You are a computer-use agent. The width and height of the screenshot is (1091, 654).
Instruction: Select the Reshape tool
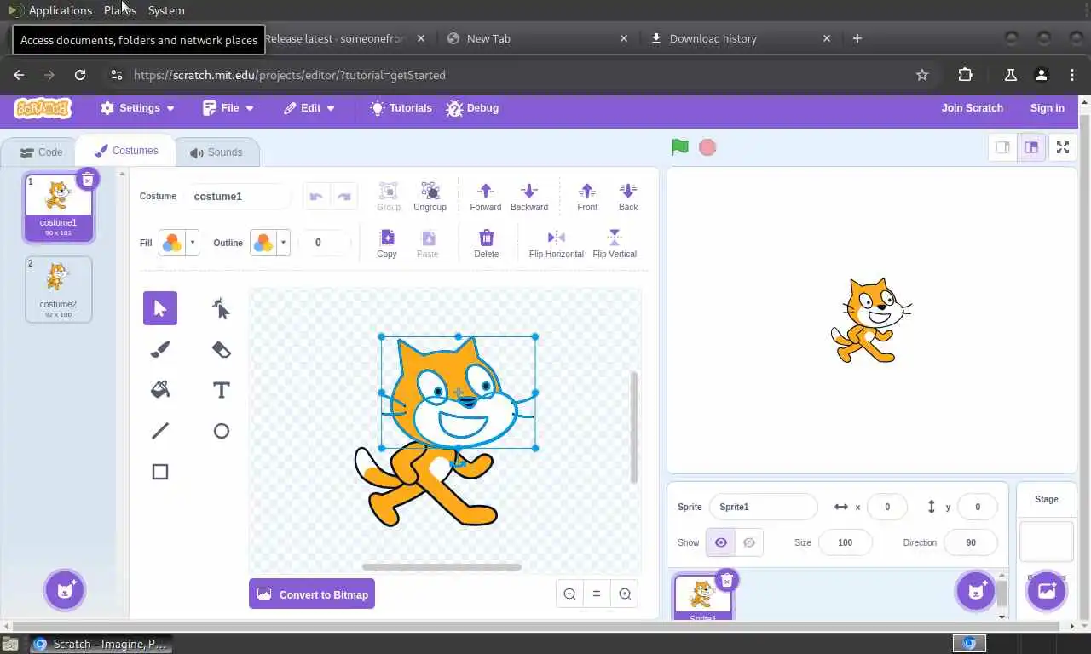point(222,308)
